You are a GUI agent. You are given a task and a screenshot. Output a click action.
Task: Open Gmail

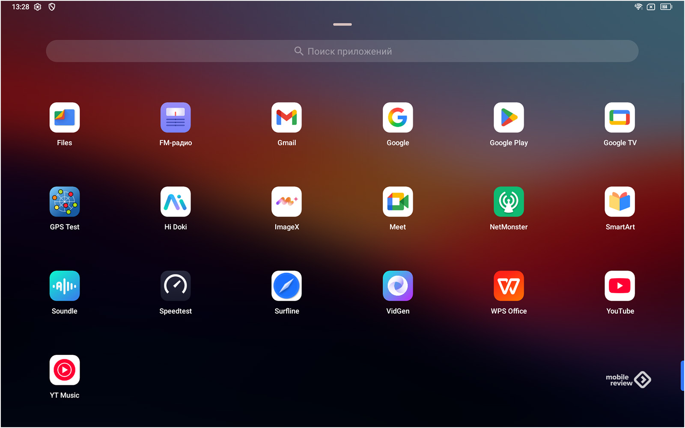[286, 118]
